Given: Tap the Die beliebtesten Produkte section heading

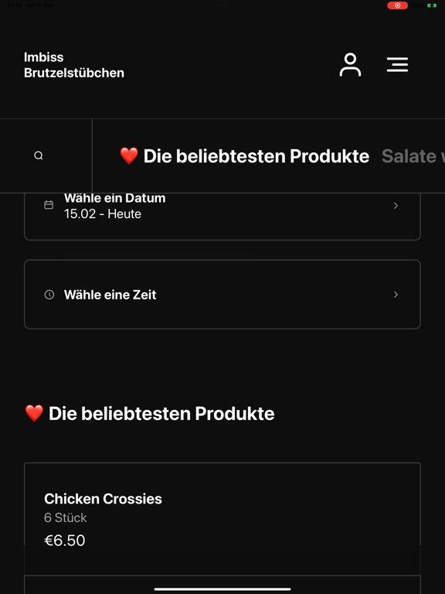Looking at the screenshot, I should tap(150, 413).
